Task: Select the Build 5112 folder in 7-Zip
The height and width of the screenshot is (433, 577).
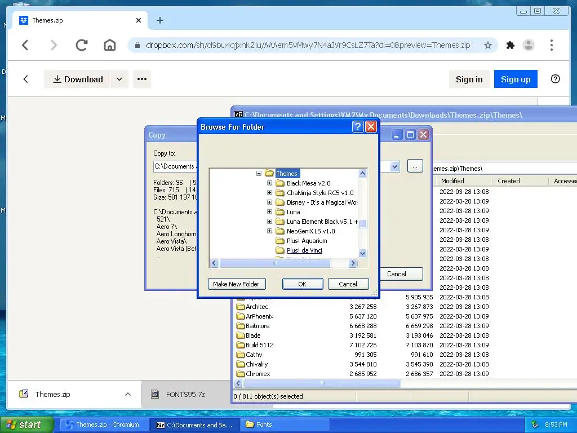Action: coord(259,345)
